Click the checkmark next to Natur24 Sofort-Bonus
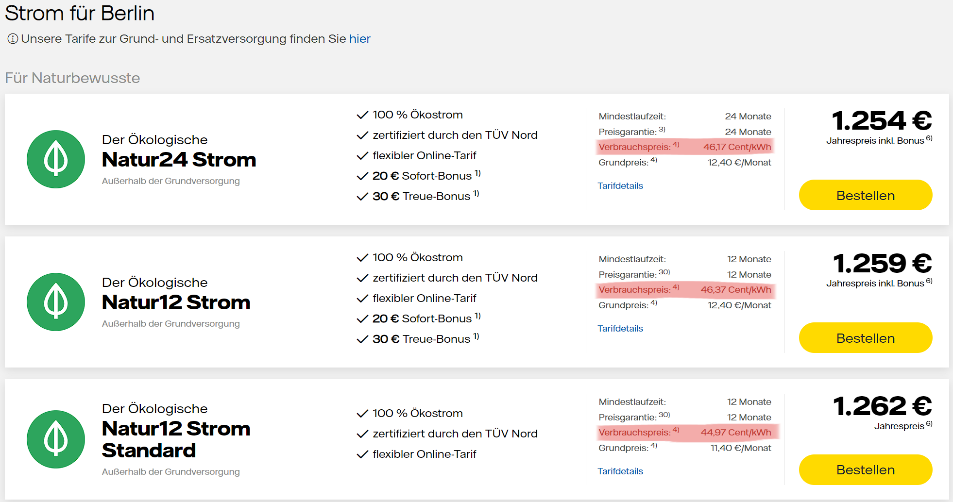The width and height of the screenshot is (953, 502). 362,176
